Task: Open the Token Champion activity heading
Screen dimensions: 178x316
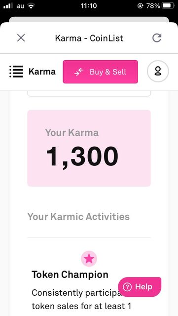Action: 70,275
